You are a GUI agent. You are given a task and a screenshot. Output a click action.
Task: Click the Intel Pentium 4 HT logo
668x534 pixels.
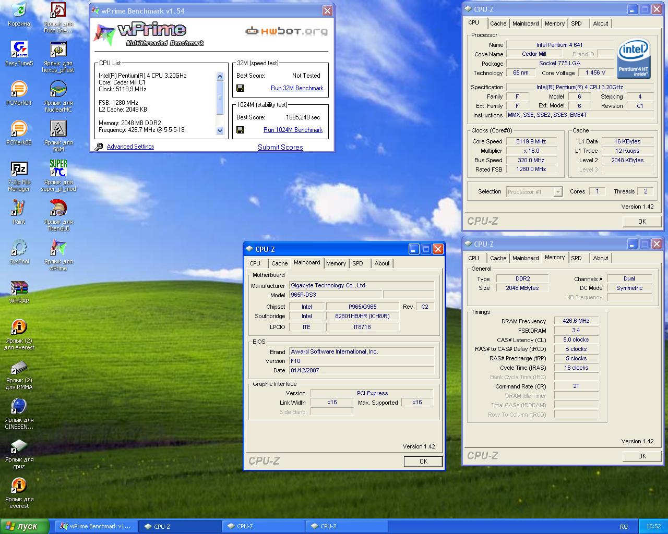[634, 58]
